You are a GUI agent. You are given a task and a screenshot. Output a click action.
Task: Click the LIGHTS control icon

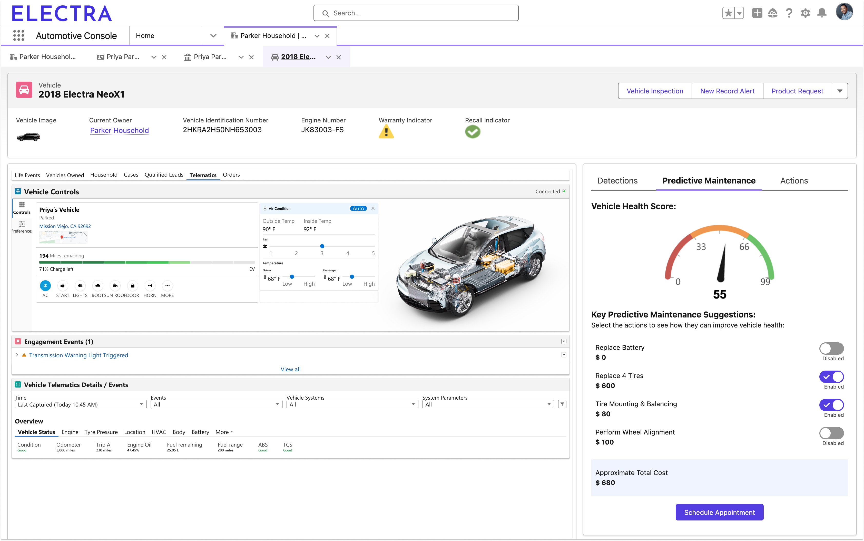click(80, 286)
